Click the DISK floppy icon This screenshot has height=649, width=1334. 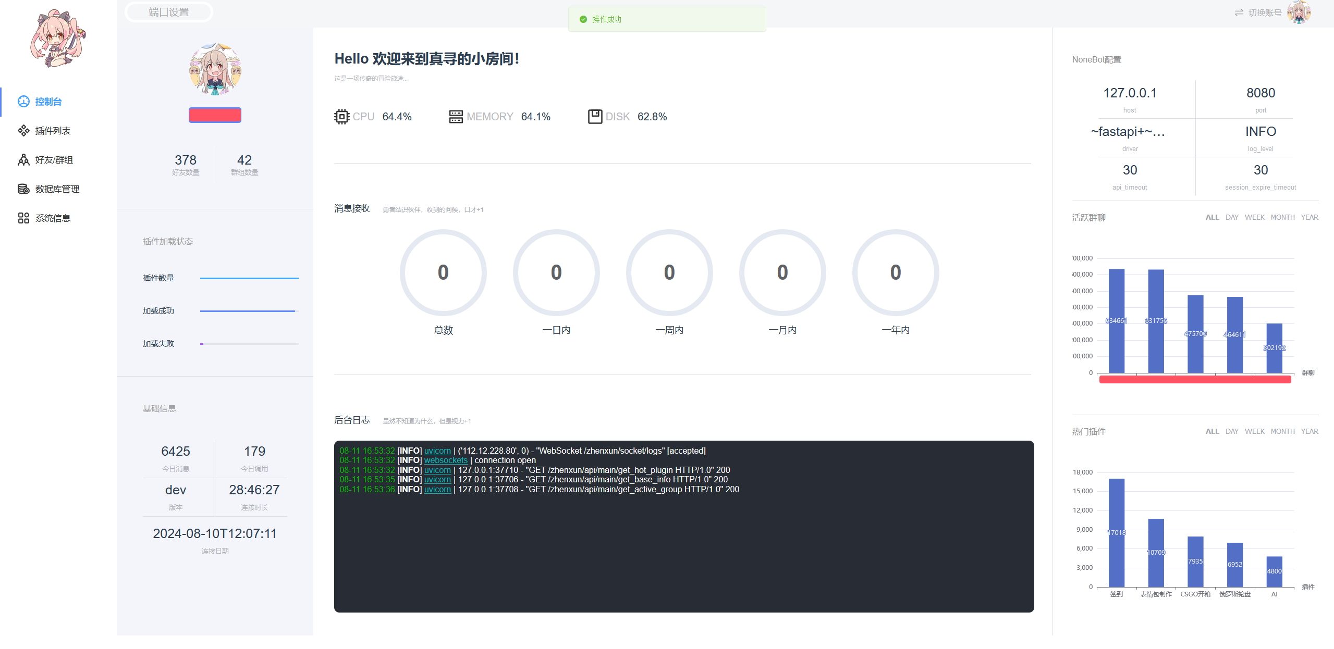pyautogui.click(x=595, y=117)
